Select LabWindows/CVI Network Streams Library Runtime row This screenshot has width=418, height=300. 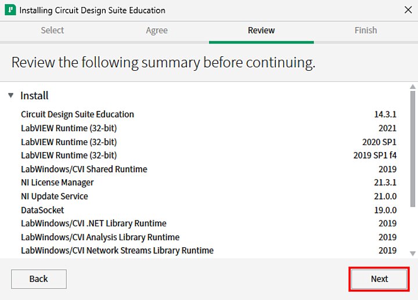pyautogui.click(x=208, y=251)
